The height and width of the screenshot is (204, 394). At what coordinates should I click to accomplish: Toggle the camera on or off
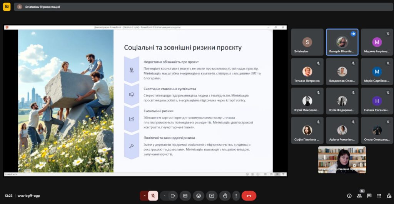(173, 196)
